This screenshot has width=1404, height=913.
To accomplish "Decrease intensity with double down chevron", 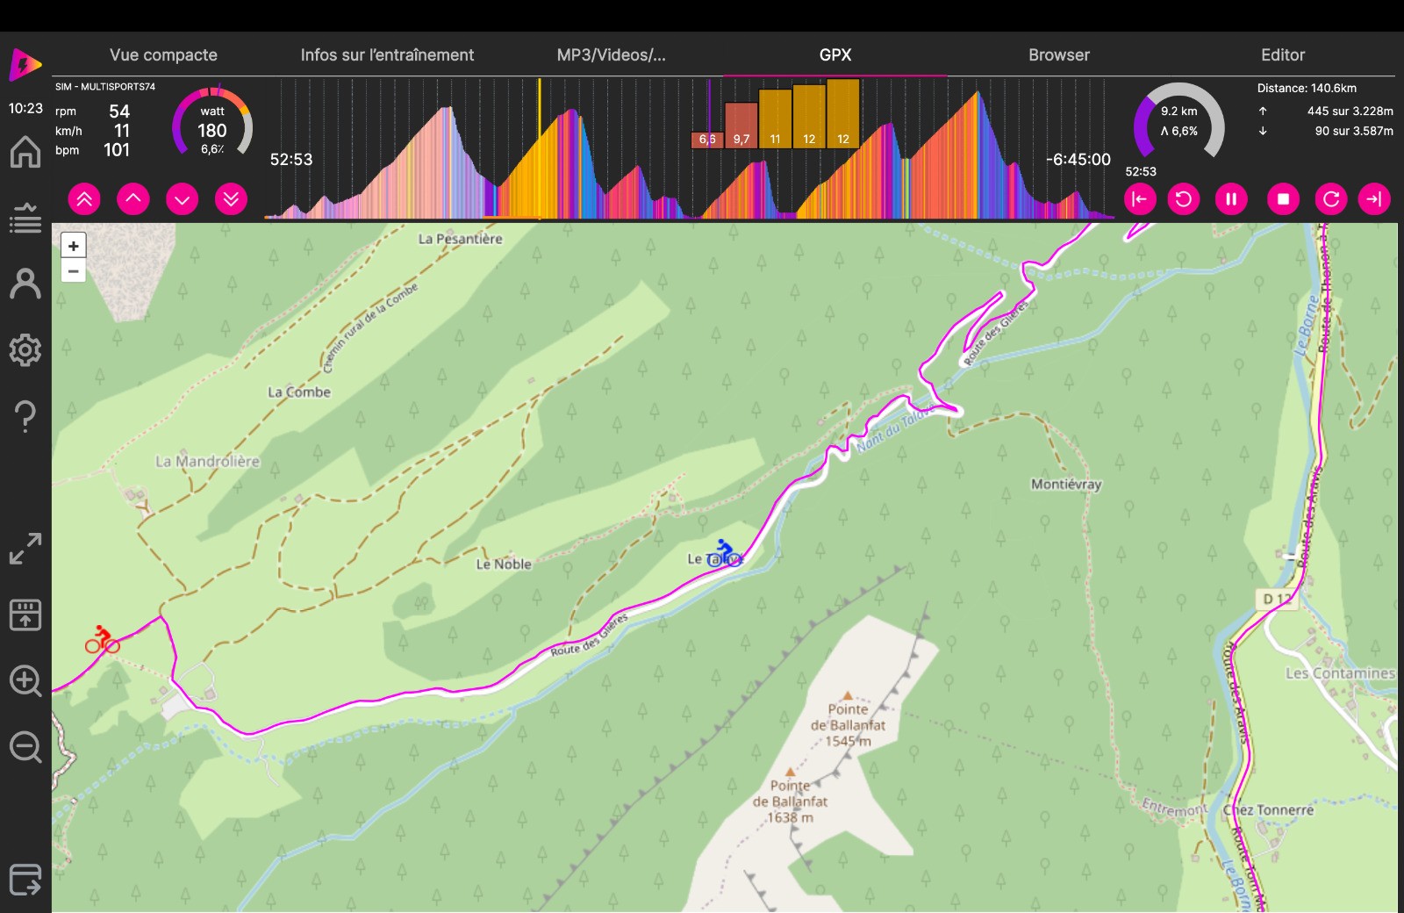I will coord(231,199).
